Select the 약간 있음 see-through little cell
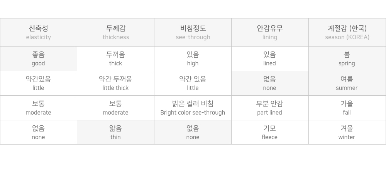Viewport: 386px width, 183px height. click(x=193, y=83)
